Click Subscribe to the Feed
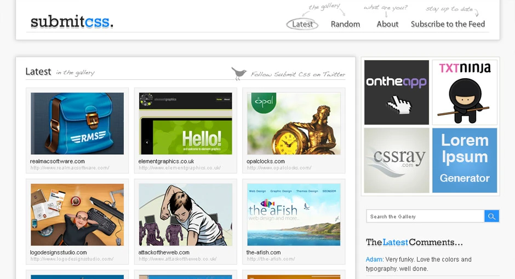The width and height of the screenshot is (515, 279). 448,24
